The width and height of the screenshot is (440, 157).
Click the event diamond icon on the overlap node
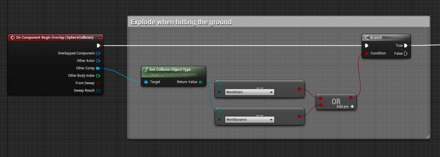coord(12,38)
